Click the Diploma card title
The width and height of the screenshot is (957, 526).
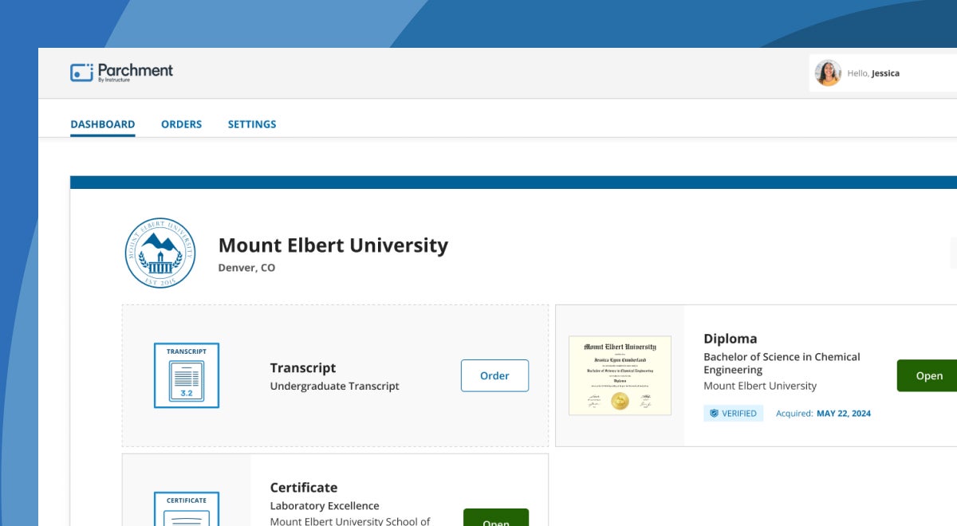(x=730, y=339)
